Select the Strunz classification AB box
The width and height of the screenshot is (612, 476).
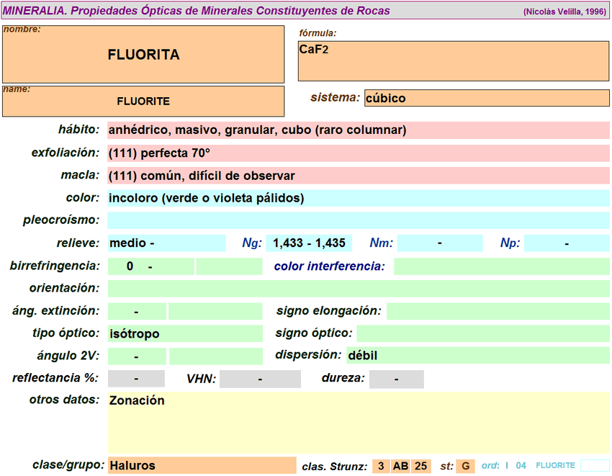(x=401, y=466)
